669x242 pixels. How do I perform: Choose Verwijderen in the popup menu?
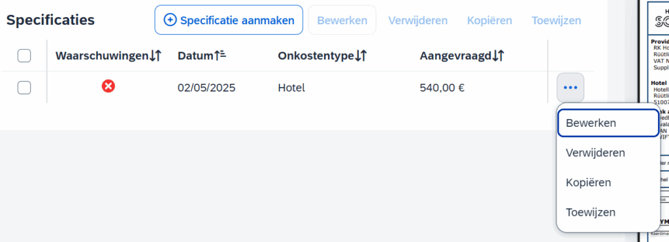click(x=608, y=153)
